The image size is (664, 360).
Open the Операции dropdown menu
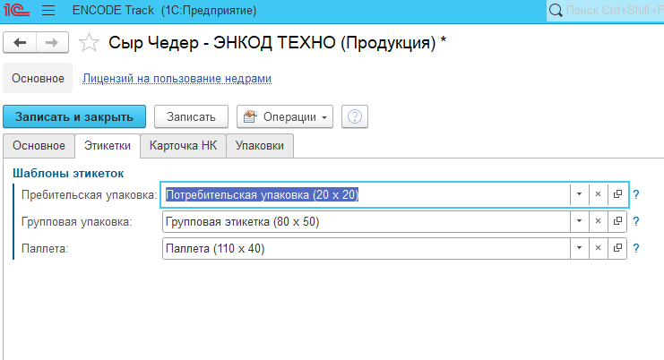pos(284,117)
